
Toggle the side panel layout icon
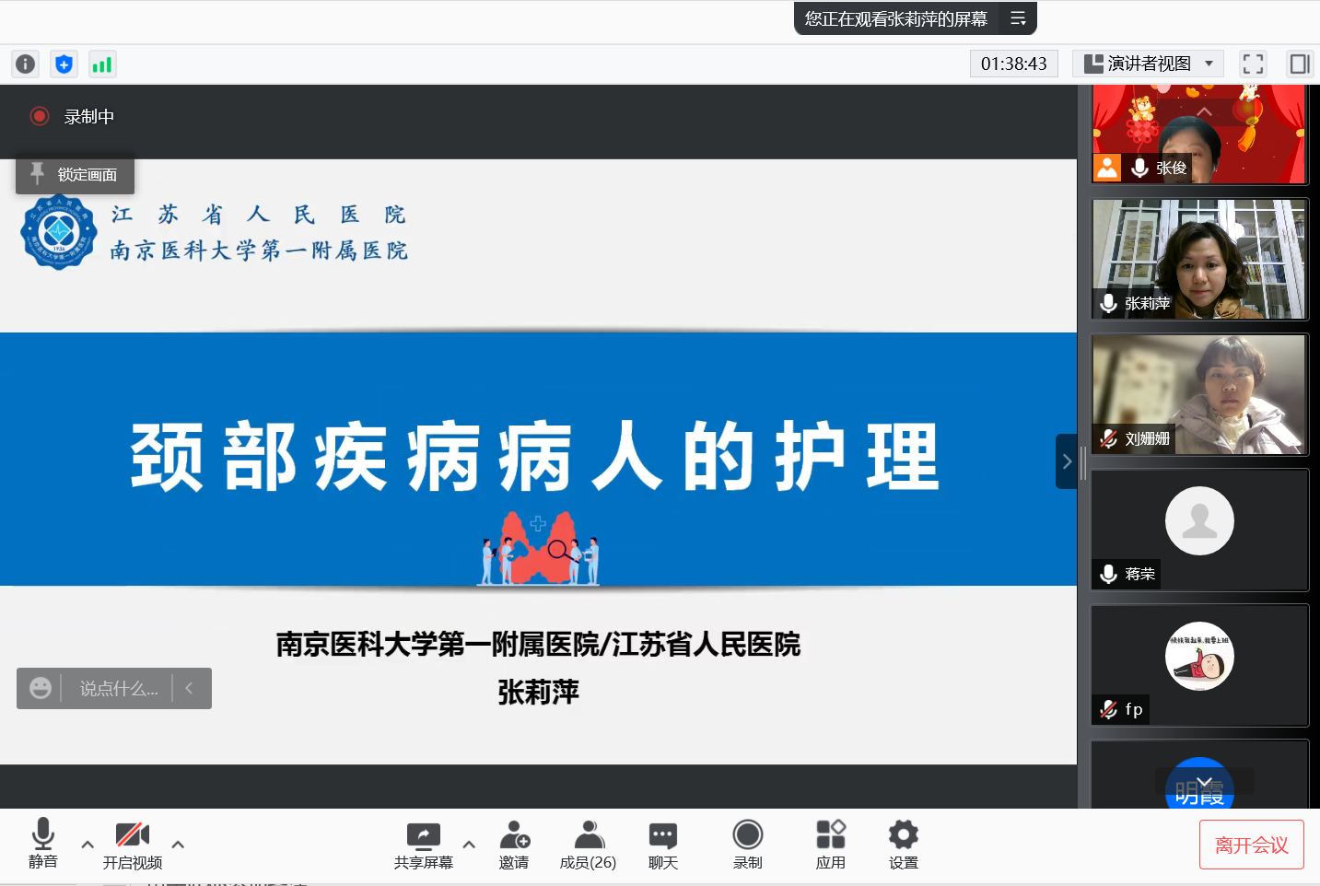[1299, 64]
